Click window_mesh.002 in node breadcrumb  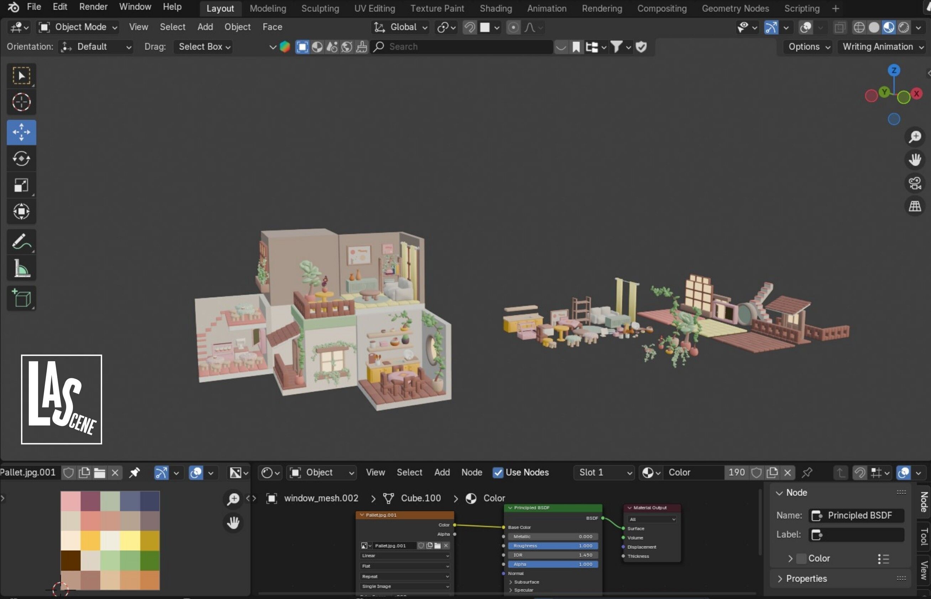[321, 498]
